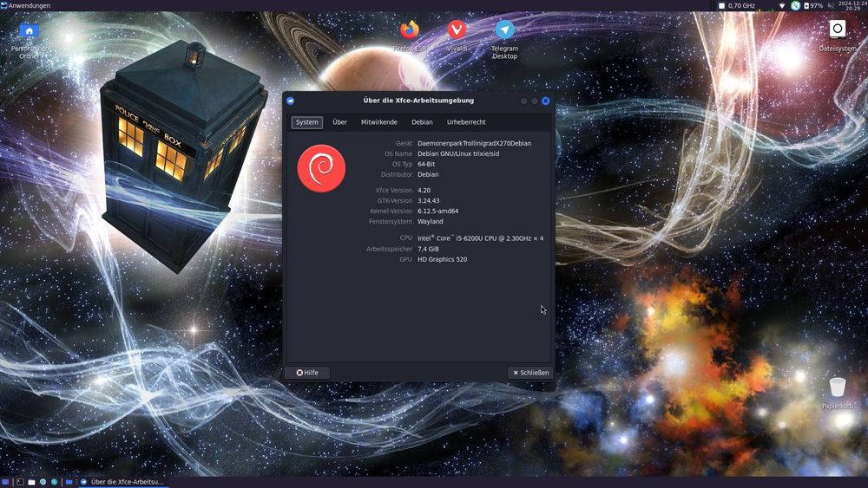The image size is (868, 488).
Task: Click GPU value 'HD Graphics 520'
Action: click(443, 259)
